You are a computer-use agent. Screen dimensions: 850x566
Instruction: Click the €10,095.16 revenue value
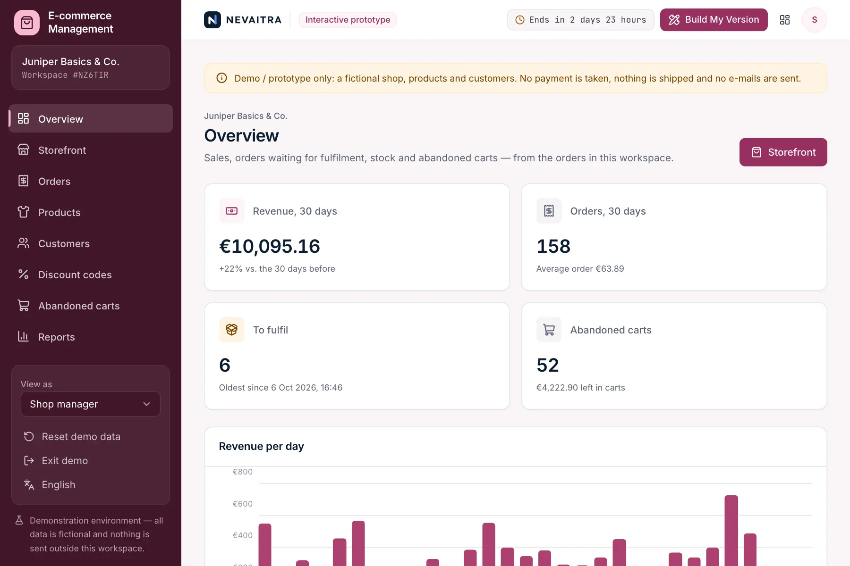270,246
